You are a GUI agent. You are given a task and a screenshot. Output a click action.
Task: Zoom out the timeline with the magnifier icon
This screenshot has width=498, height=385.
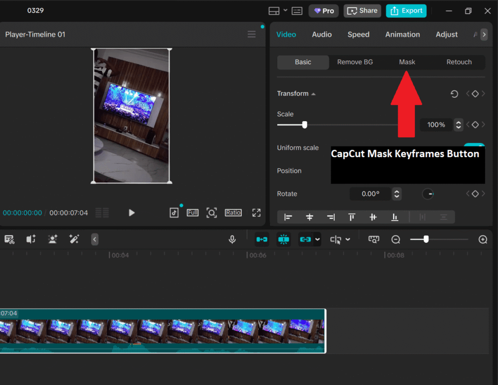point(395,239)
